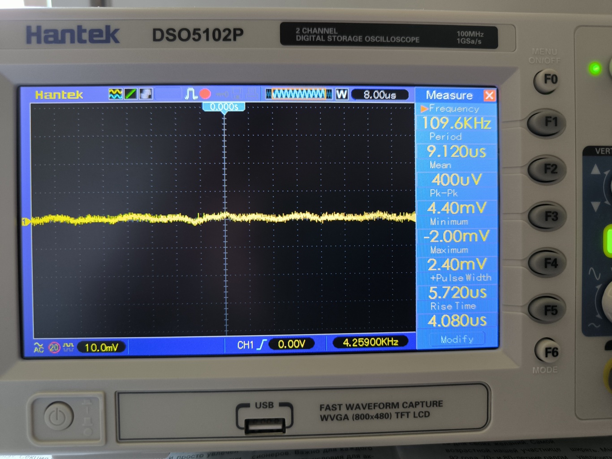The height and width of the screenshot is (459, 612).
Task: Click the green diagonal line icon
Action: [131, 94]
